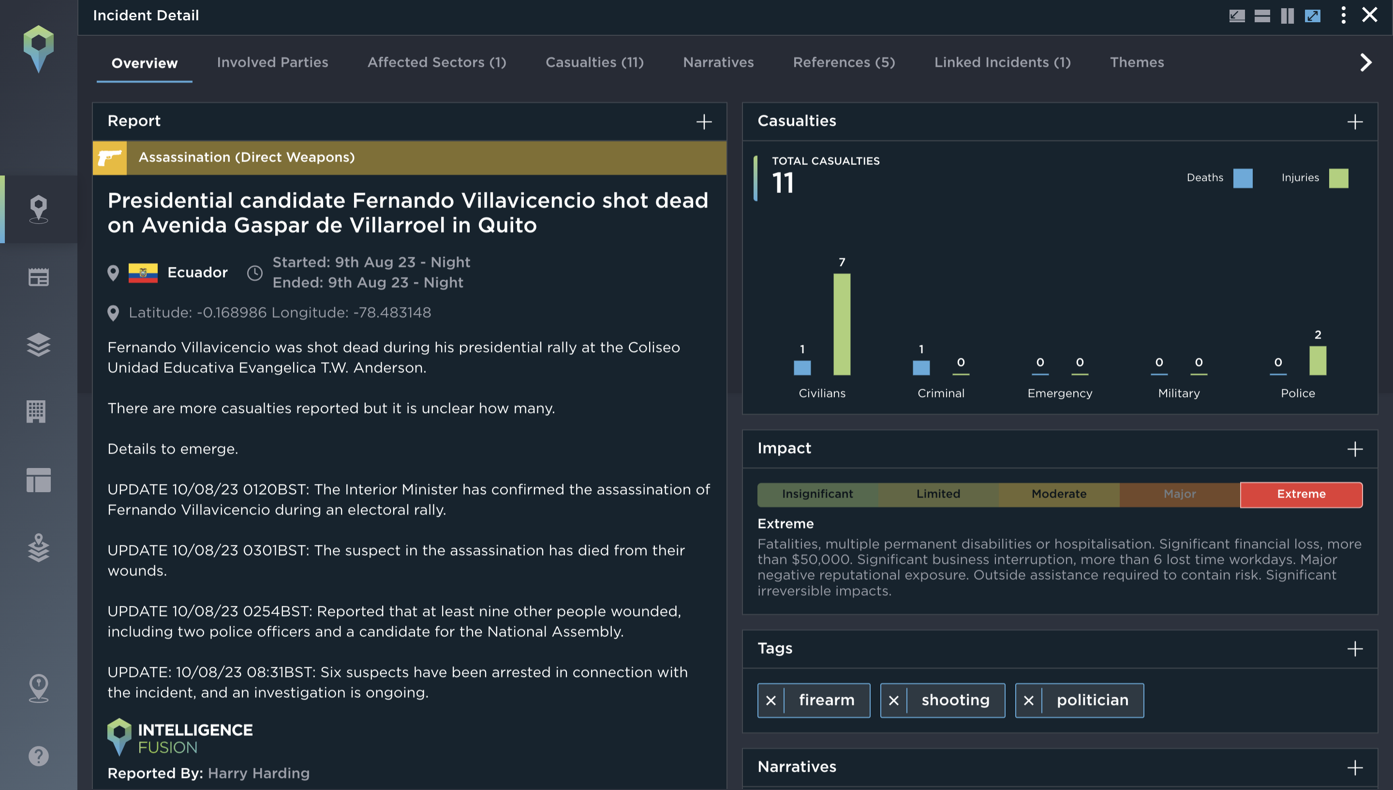The height and width of the screenshot is (790, 1393).
Task: Switch to the Casualties (11) tab
Action: pos(594,62)
